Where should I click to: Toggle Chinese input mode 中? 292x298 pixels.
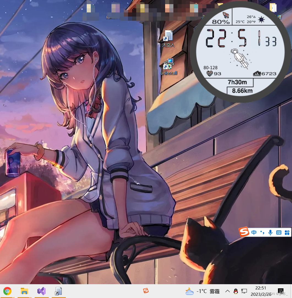[x=254, y=232]
